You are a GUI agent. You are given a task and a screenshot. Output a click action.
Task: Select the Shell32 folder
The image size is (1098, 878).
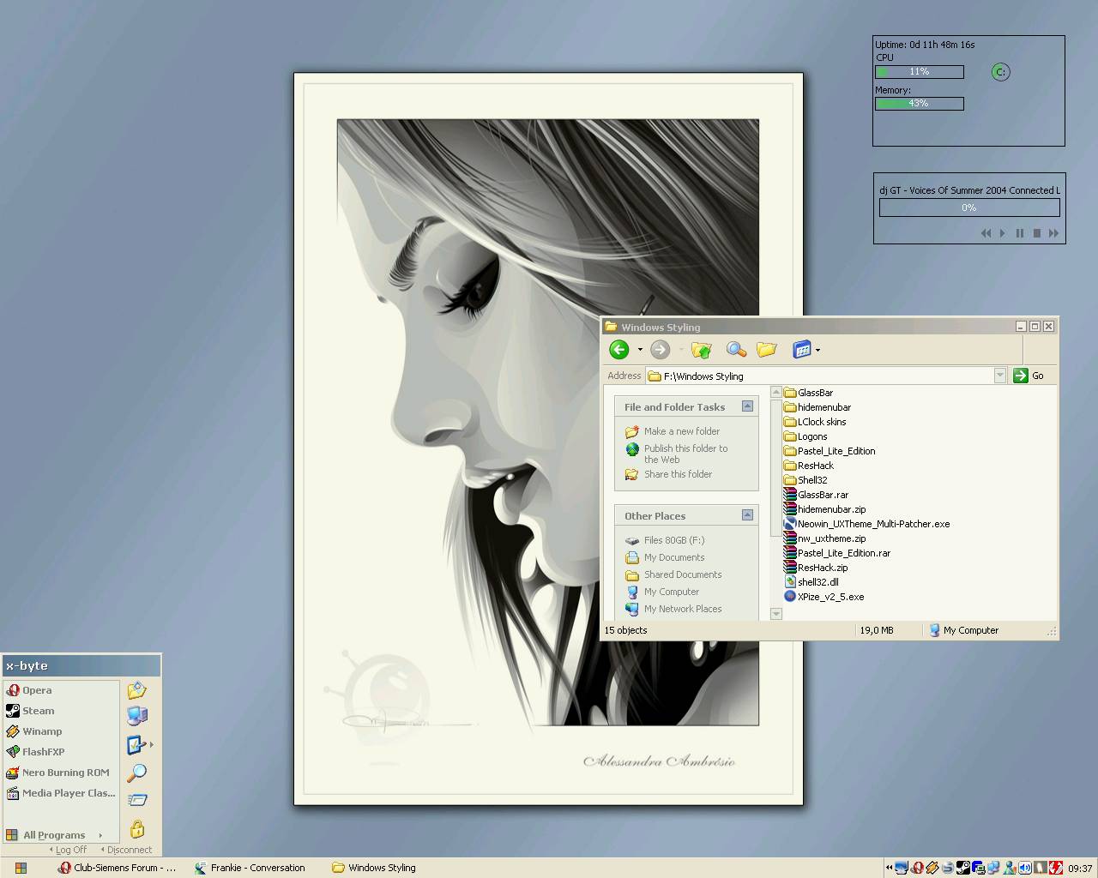coord(805,480)
